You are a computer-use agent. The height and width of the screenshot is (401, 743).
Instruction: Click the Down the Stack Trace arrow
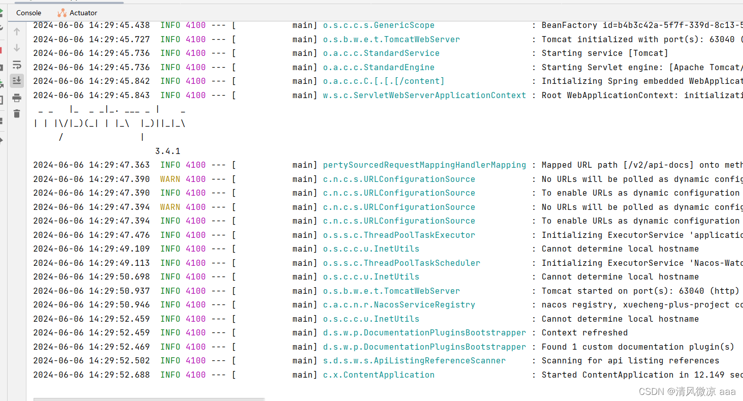17,48
